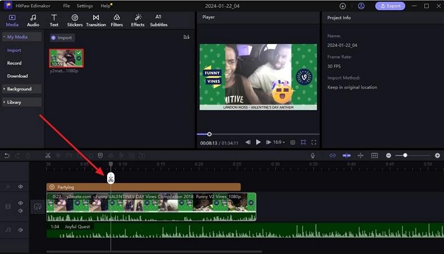Viewport: 444px width, 254px height.
Task: Zoom out the timeline with minus button
Action: 389,155
